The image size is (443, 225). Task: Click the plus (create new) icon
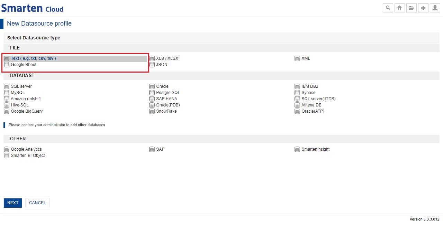click(x=423, y=8)
